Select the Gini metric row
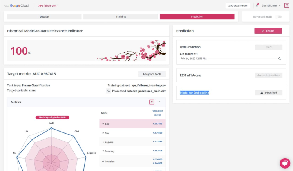 [x=132, y=133]
